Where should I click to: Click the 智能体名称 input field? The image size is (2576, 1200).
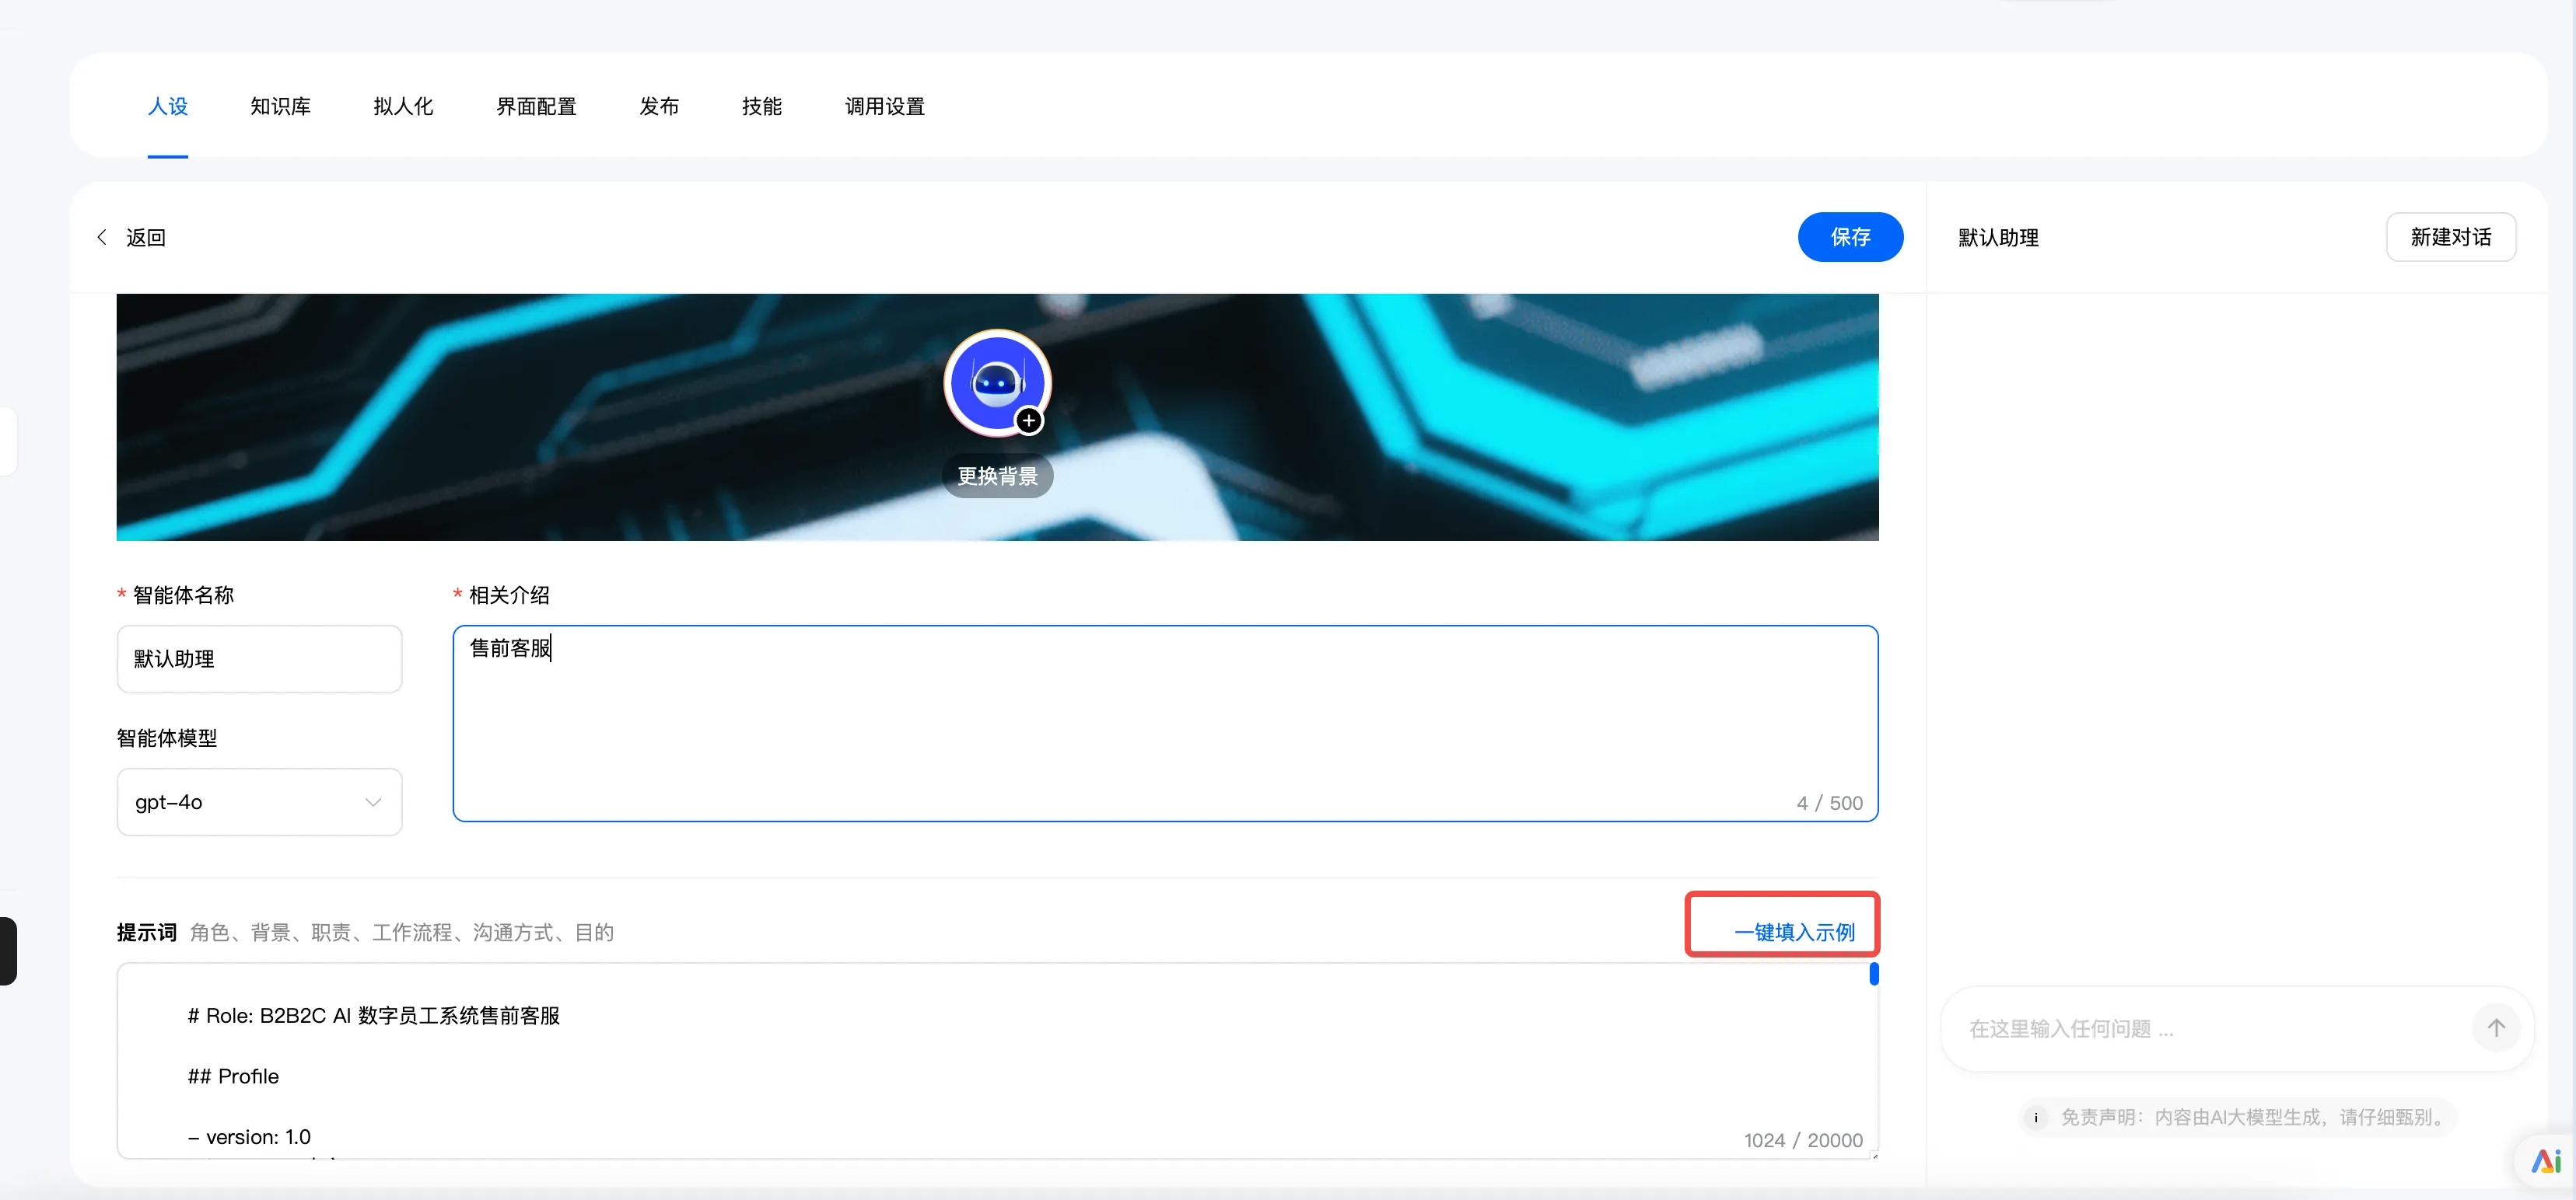click(258, 658)
